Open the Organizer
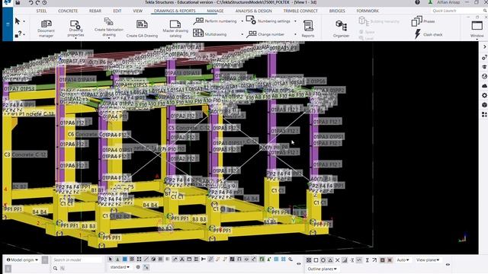This screenshot has width=488, height=274. click(x=341, y=28)
